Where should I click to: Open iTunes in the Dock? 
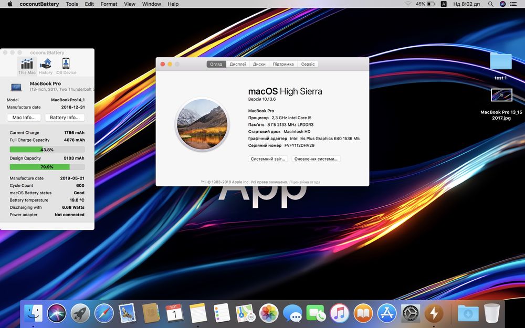coord(340,314)
